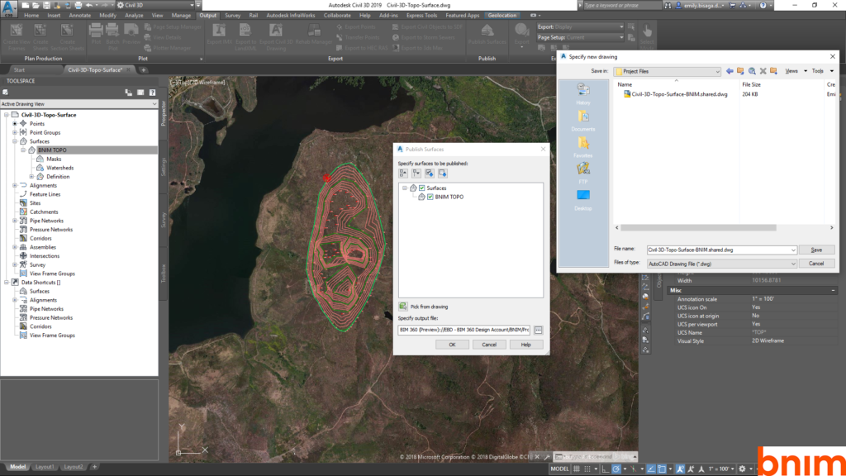
Task: Open the FTP location shortcut
Action: (x=583, y=172)
